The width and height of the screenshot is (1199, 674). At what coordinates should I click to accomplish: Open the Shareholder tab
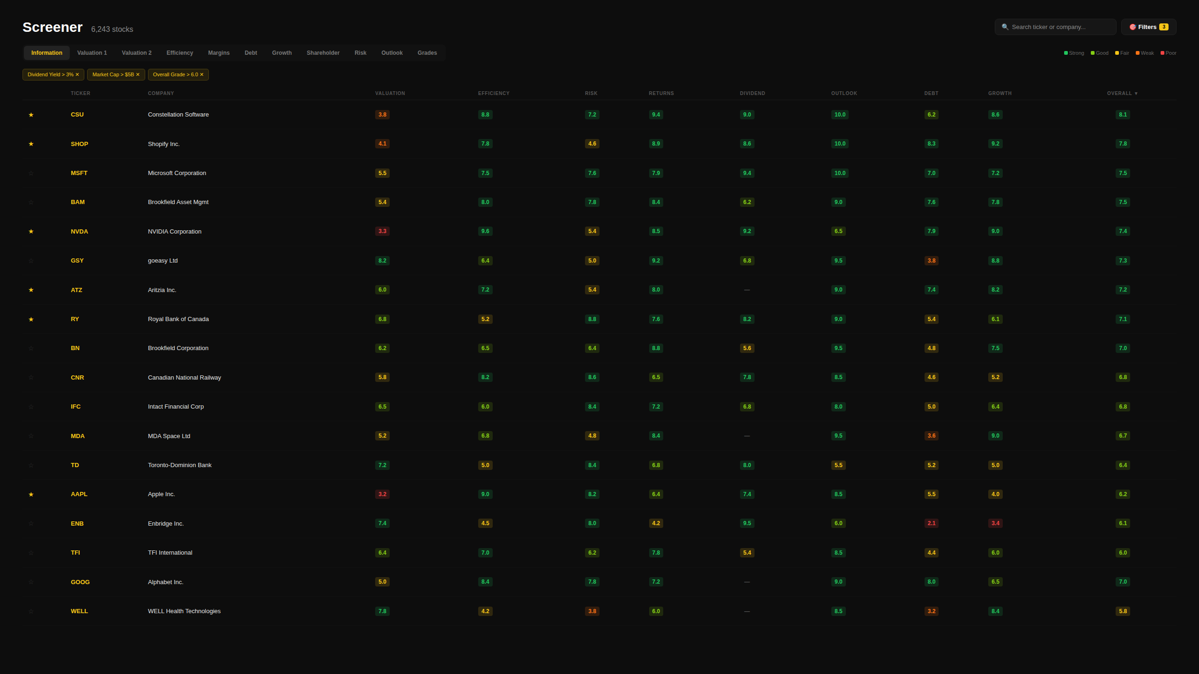(323, 53)
